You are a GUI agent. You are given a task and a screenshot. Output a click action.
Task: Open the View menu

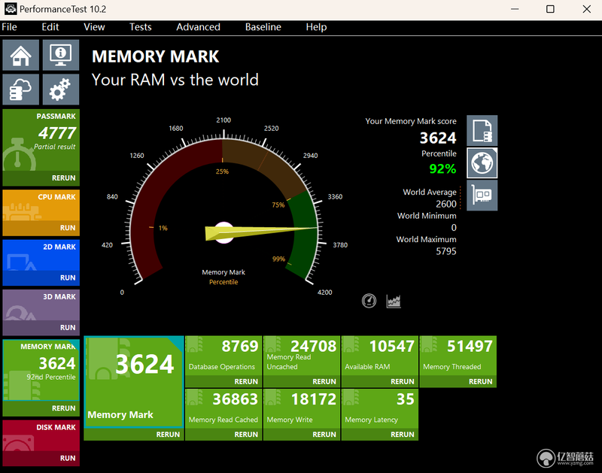[94, 27]
